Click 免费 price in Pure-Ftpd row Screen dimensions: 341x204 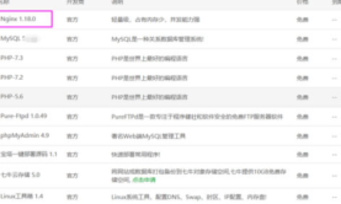(x=302, y=117)
